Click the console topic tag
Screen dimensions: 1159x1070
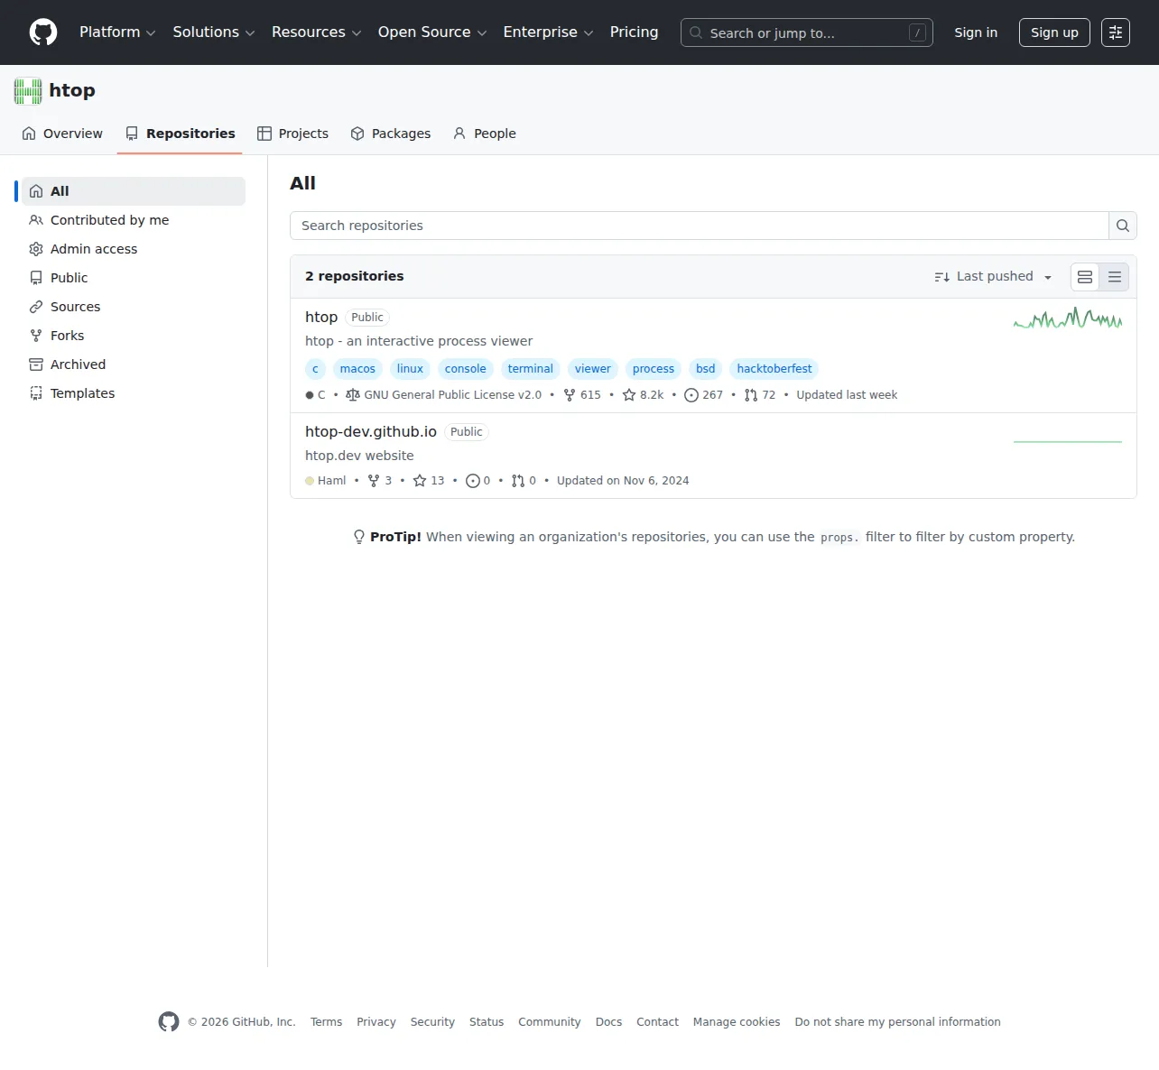(466, 369)
